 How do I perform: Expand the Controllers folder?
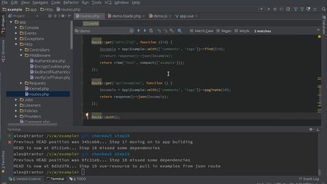click(21, 50)
